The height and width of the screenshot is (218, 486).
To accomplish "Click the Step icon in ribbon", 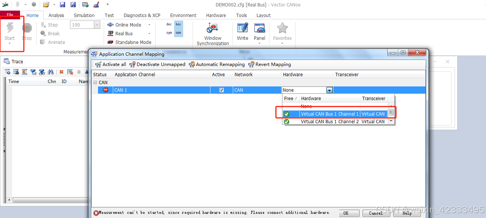I will pyautogui.click(x=43, y=25).
